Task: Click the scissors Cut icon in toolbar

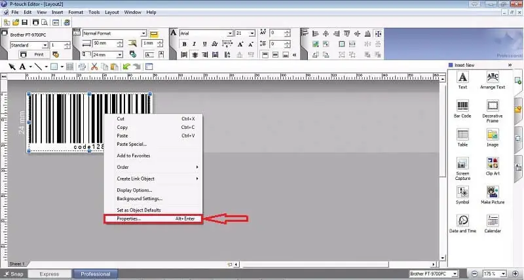Action: point(94,67)
